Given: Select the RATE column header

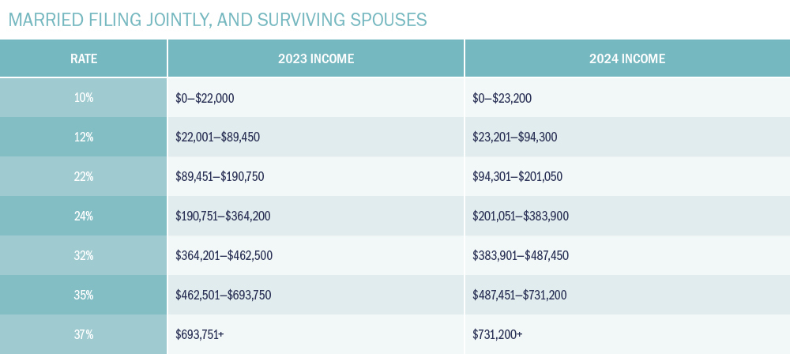Looking at the screenshot, I should coord(83,58).
